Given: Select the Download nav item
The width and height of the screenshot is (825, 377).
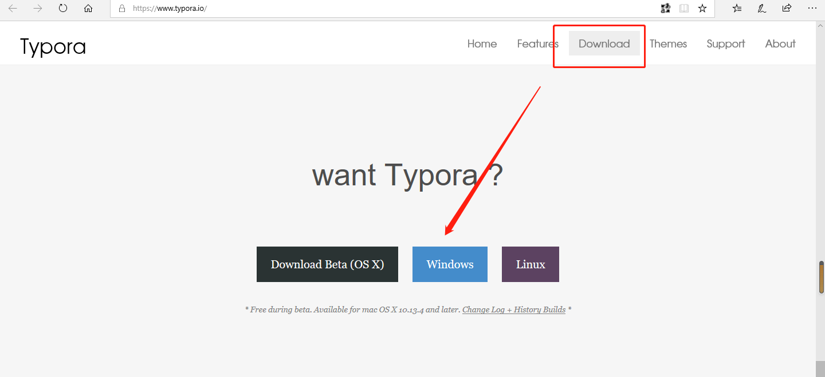Looking at the screenshot, I should [x=604, y=43].
